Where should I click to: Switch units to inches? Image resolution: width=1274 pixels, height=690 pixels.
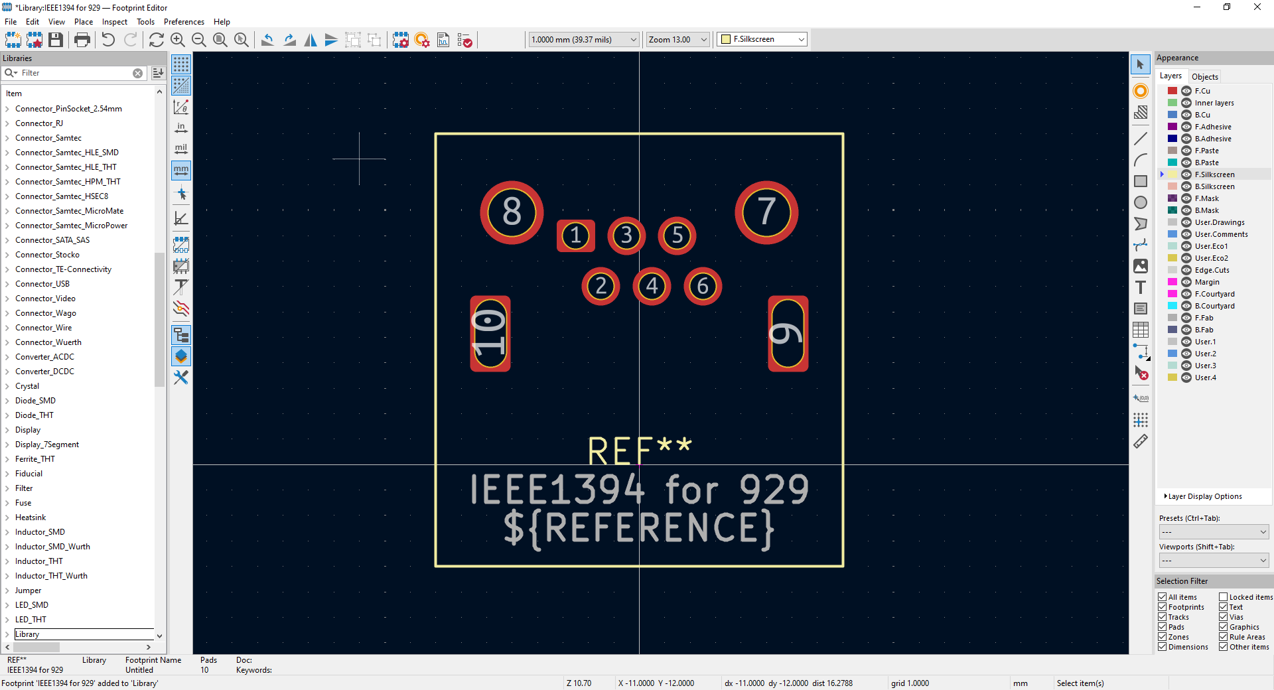[181, 127]
